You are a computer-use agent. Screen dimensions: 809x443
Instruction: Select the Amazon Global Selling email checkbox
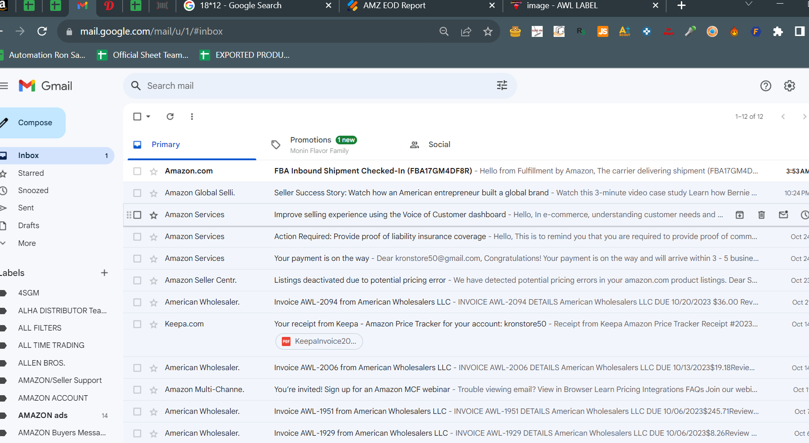[x=137, y=193]
